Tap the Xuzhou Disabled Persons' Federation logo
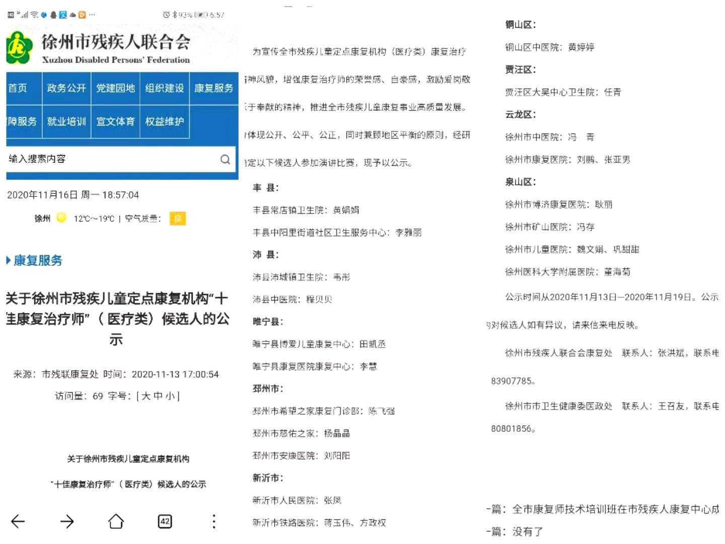The width and height of the screenshot is (725, 544). tap(19, 48)
